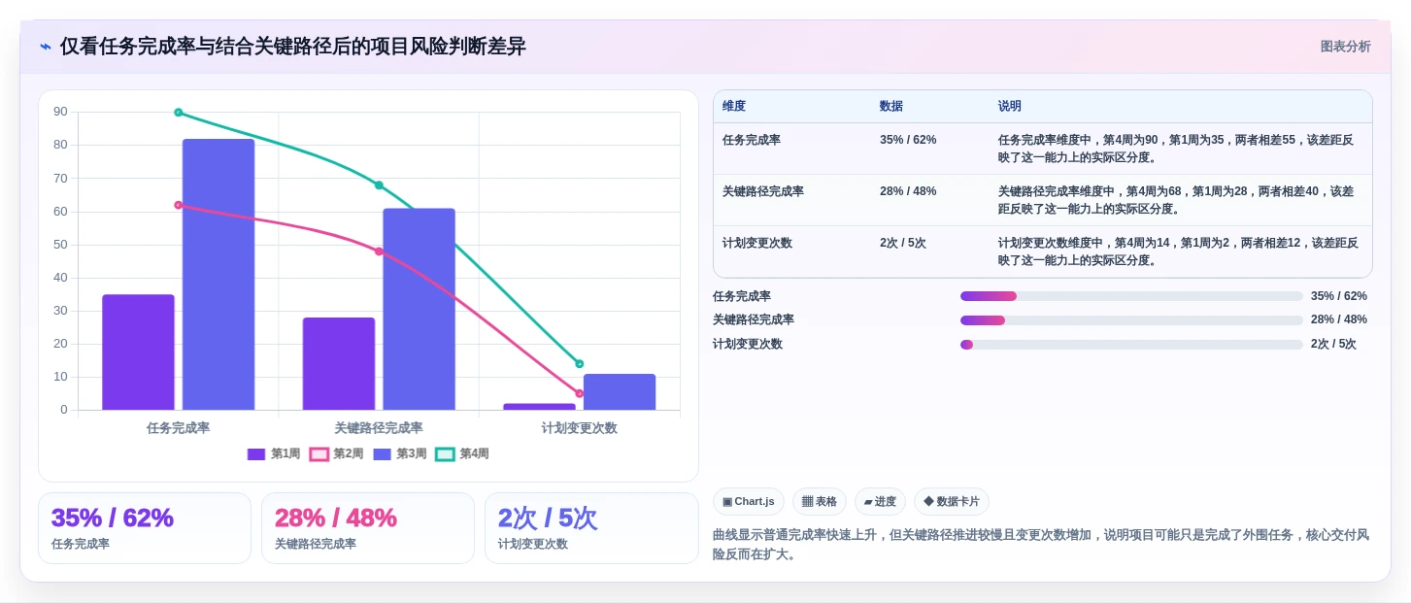
Task: Click the 任务完成率 progress bar
Action: [1131, 296]
